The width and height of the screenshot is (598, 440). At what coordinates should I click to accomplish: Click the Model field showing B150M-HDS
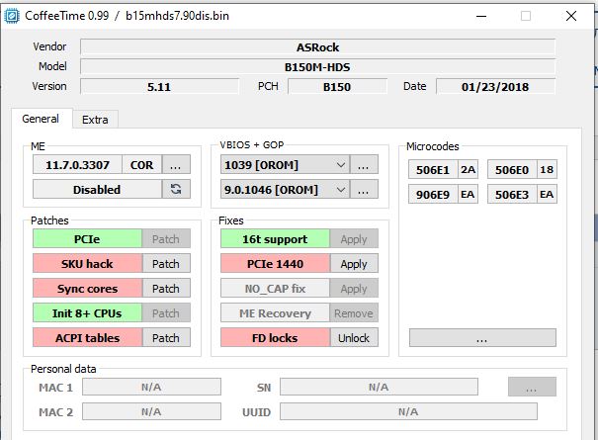[317, 67]
